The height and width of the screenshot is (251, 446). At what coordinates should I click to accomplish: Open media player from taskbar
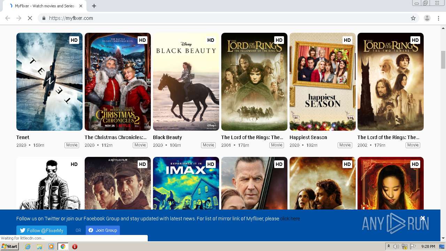(x=51, y=246)
